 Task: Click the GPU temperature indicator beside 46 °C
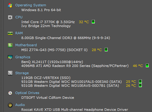tap(147, 65)
